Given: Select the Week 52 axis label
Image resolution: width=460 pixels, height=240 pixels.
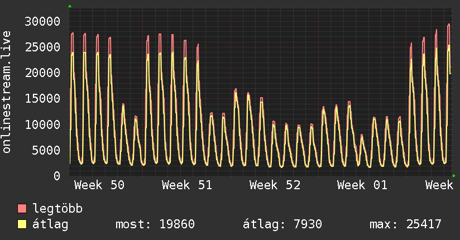Looking at the screenshot, I should 275,185.
